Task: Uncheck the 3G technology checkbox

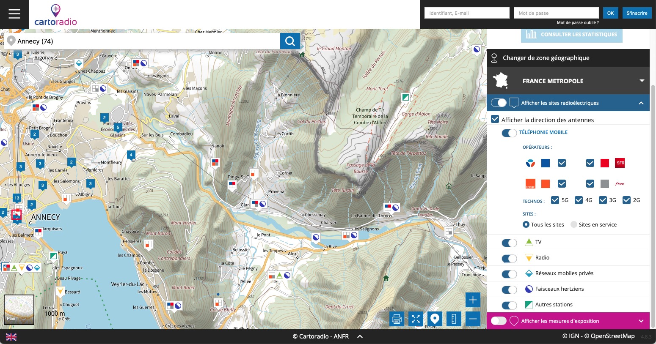Action: pos(603,200)
